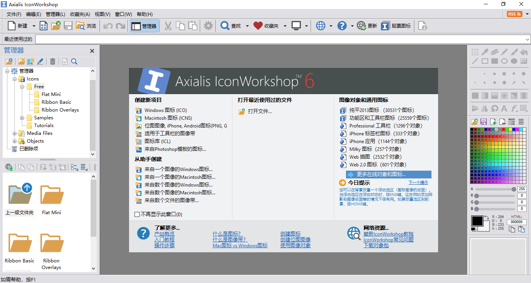The image size is (531, 283).
Task: Open the New (新建) dropdown arrow
Action: pos(34,26)
